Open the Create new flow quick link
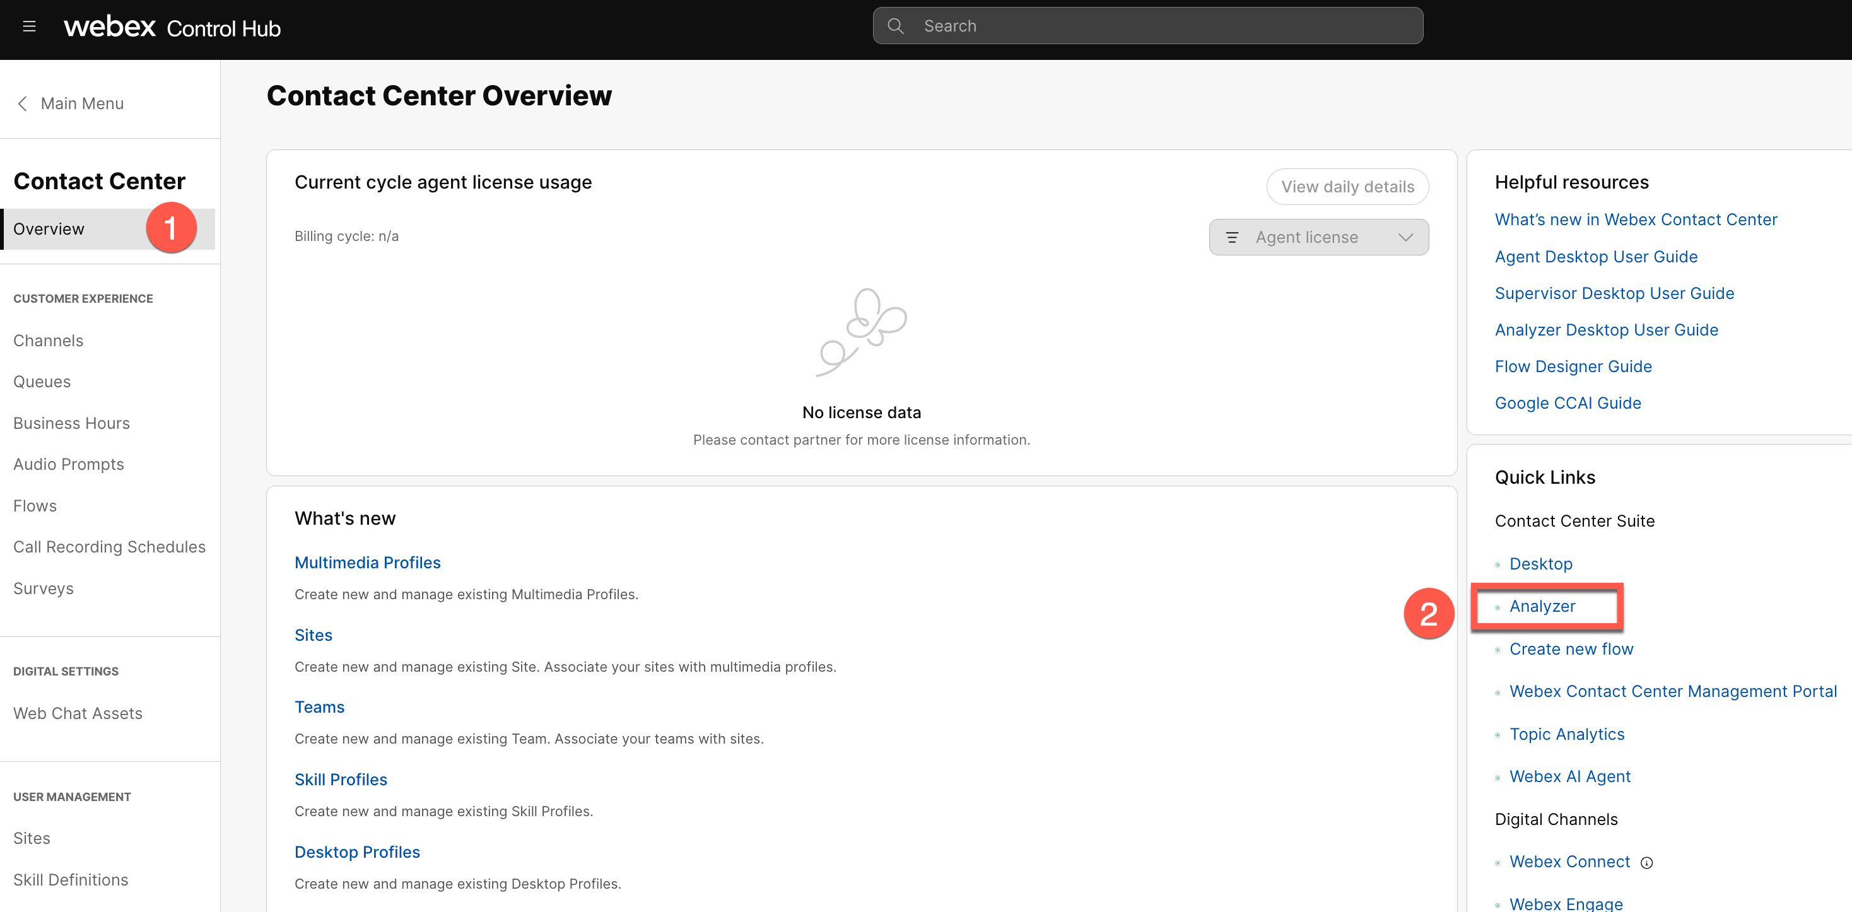The height and width of the screenshot is (912, 1852). click(x=1571, y=648)
